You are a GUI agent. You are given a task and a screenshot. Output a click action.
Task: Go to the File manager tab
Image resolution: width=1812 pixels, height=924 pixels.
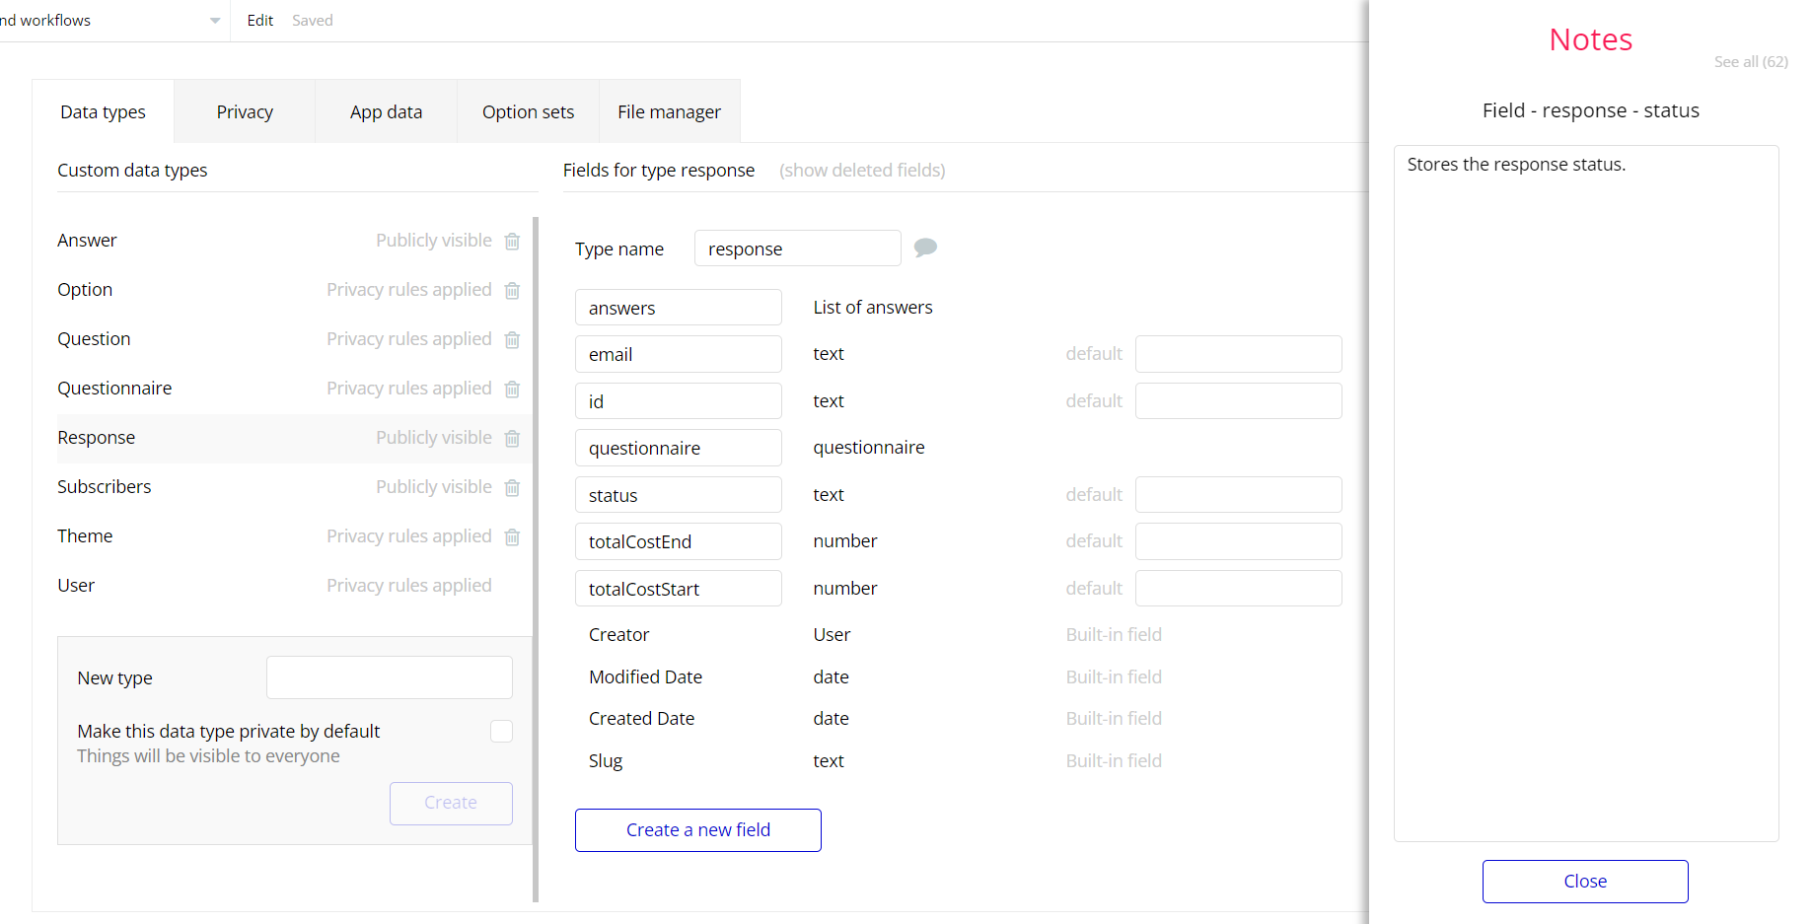pyautogui.click(x=669, y=112)
